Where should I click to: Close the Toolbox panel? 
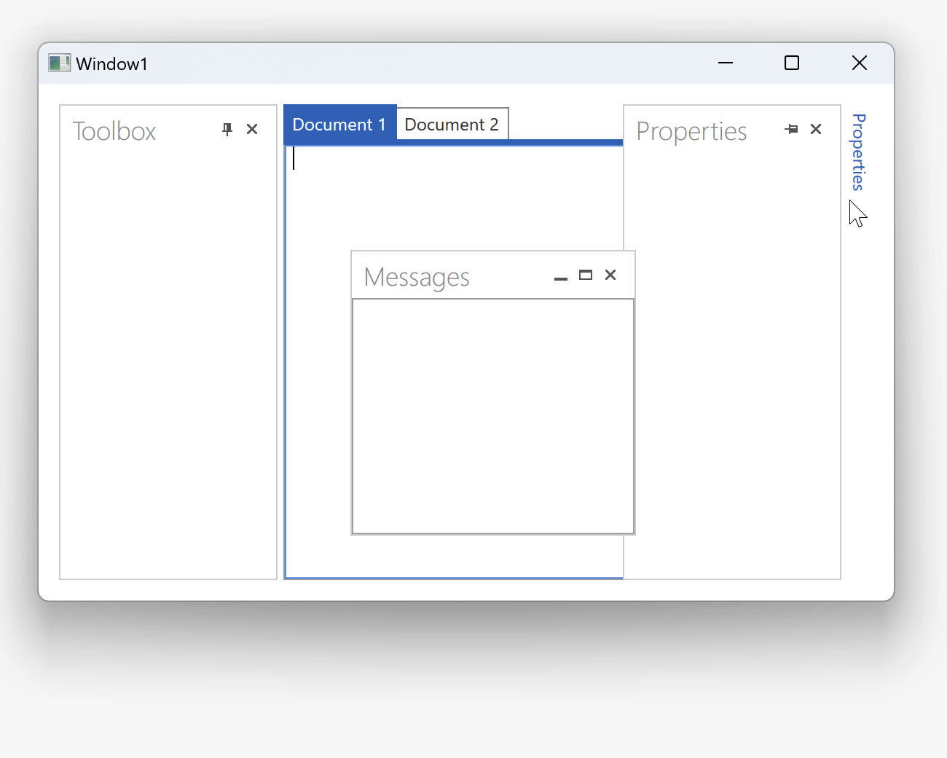click(x=252, y=130)
